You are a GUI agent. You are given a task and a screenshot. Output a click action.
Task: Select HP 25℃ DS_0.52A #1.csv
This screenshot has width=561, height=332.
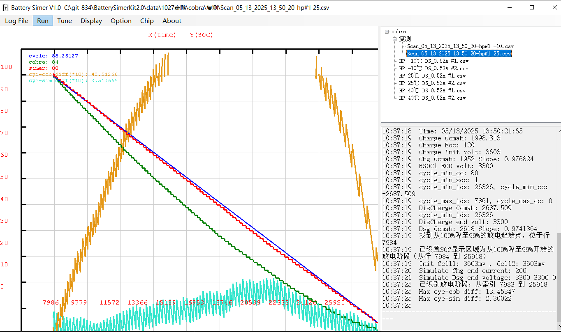pyautogui.click(x=432, y=76)
